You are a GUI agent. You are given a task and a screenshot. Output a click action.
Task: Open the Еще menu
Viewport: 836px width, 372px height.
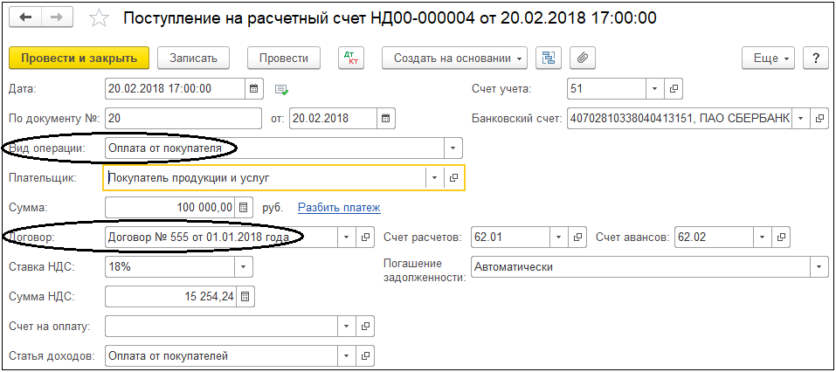click(769, 59)
